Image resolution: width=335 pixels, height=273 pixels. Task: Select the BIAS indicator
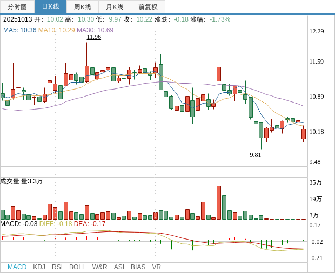click(x=138, y=267)
